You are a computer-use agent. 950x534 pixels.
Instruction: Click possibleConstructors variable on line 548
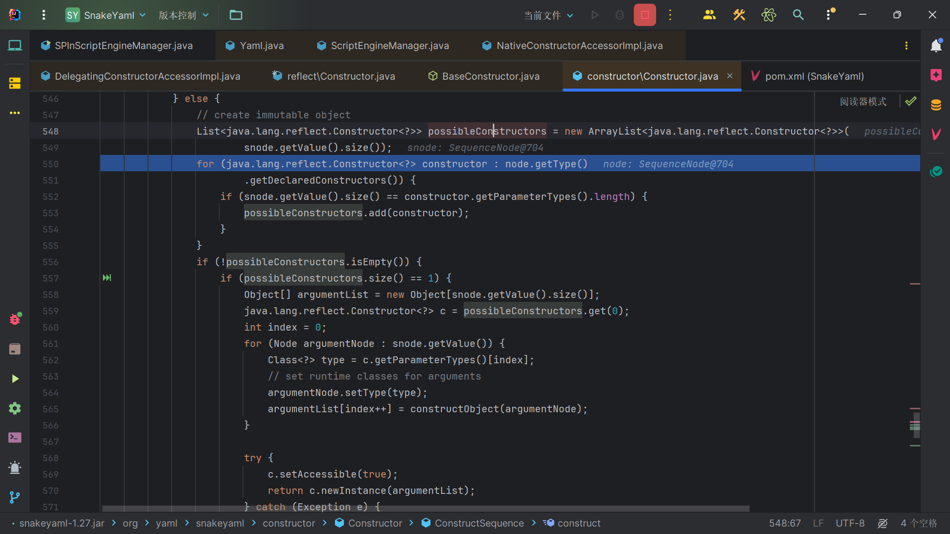(x=487, y=131)
